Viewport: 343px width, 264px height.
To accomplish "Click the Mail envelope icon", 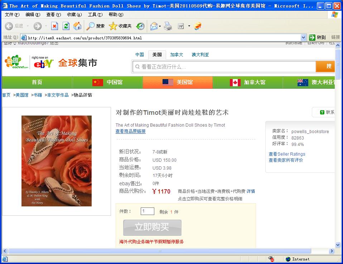I will coord(154,26).
